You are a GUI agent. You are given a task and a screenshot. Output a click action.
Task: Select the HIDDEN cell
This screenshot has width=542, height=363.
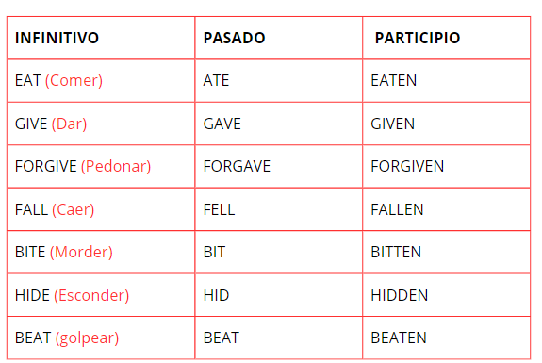click(x=446, y=295)
